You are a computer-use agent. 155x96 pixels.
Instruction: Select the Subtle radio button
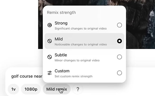119,57
